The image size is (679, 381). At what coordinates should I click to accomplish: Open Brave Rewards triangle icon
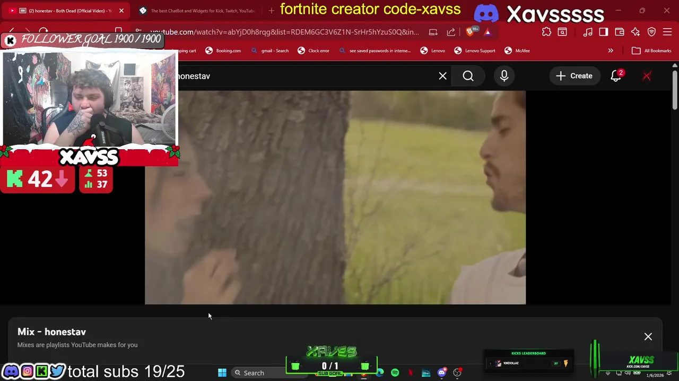pyautogui.click(x=488, y=32)
